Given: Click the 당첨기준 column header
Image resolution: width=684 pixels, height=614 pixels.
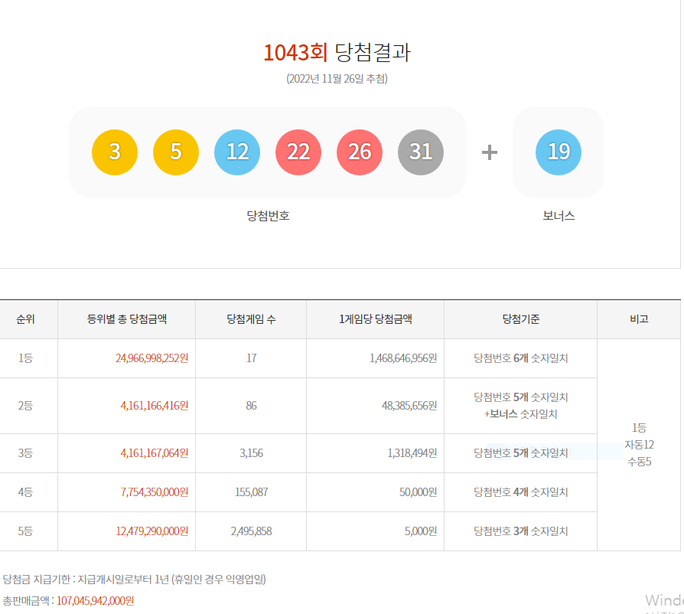Looking at the screenshot, I should click(521, 319).
